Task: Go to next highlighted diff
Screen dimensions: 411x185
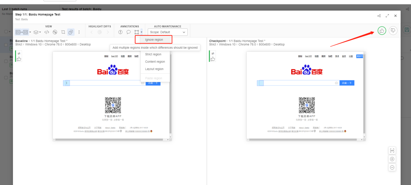Action: pyautogui.click(x=107, y=32)
